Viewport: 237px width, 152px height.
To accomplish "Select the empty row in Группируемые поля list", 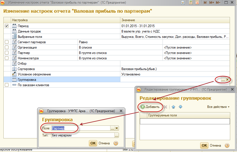I will (185, 121).
